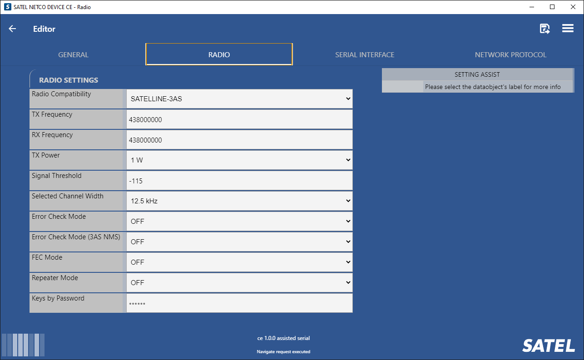Image resolution: width=584 pixels, height=360 pixels.
Task: Minimize the SATEL NETCO DEVICE window
Action: [x=531, y=7]
